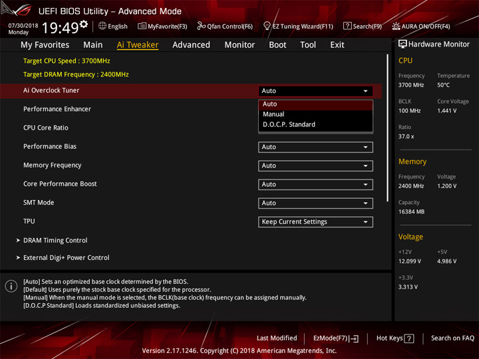This screenshot has width=479, height=359.
Task: Open Search(F9)
Action: point(363,26)
